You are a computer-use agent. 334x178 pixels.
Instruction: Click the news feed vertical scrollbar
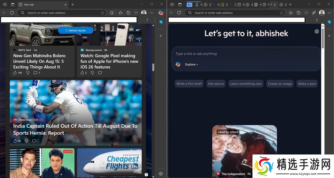[x=153, y=67]
